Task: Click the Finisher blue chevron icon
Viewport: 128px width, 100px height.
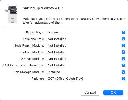Action: coord(123,79)
